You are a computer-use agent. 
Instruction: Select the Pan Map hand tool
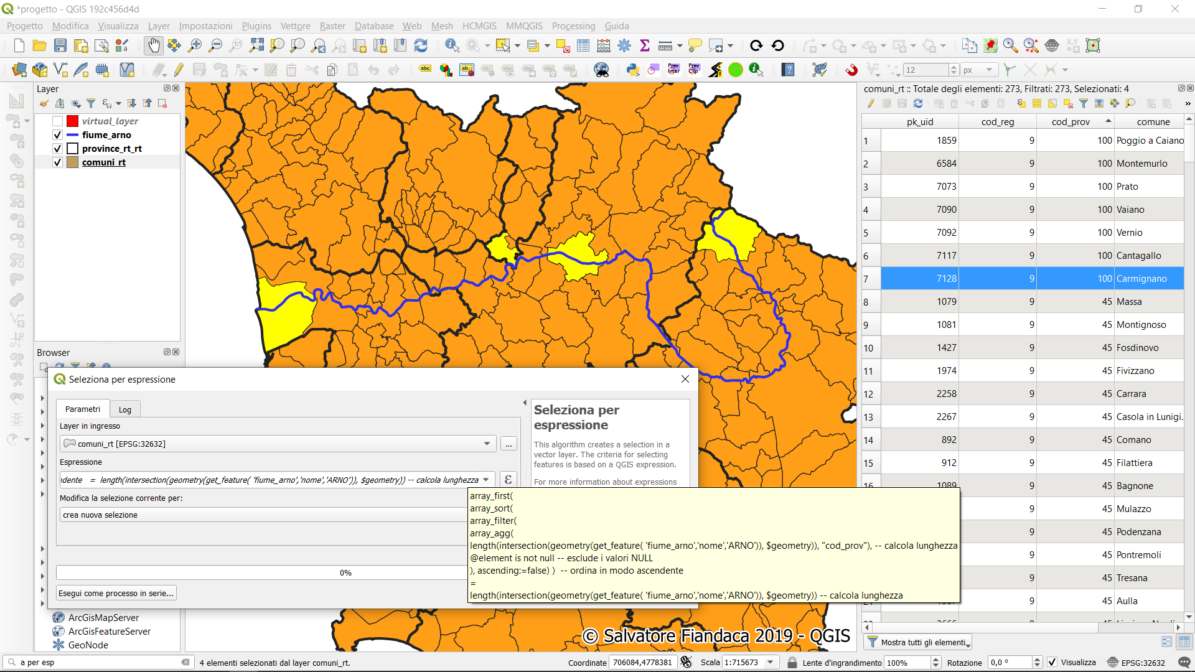click(x=153, y=45)
